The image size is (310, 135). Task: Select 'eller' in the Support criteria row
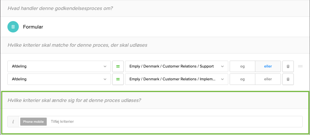[x=268, y=66]
